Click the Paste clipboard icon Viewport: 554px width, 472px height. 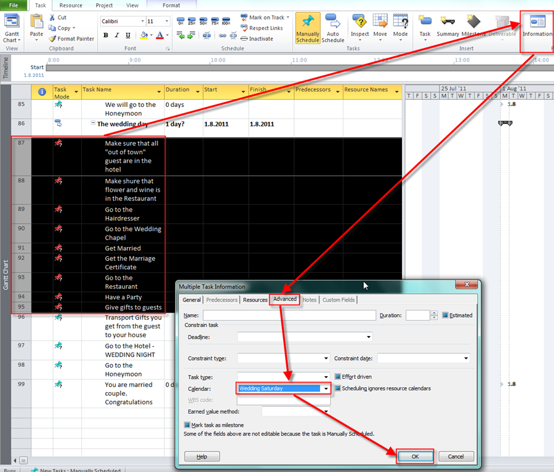pyautogui.click(x=37, y=23)
